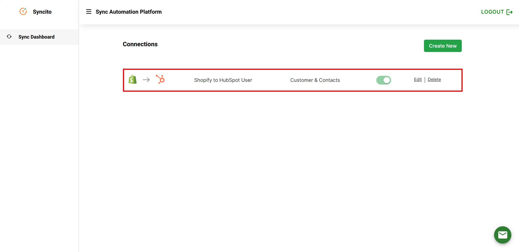Image resolution: width=519 pixels, height=252 pixels.
Task: Click the orange Syncito logo
Action: coord(23,11)
